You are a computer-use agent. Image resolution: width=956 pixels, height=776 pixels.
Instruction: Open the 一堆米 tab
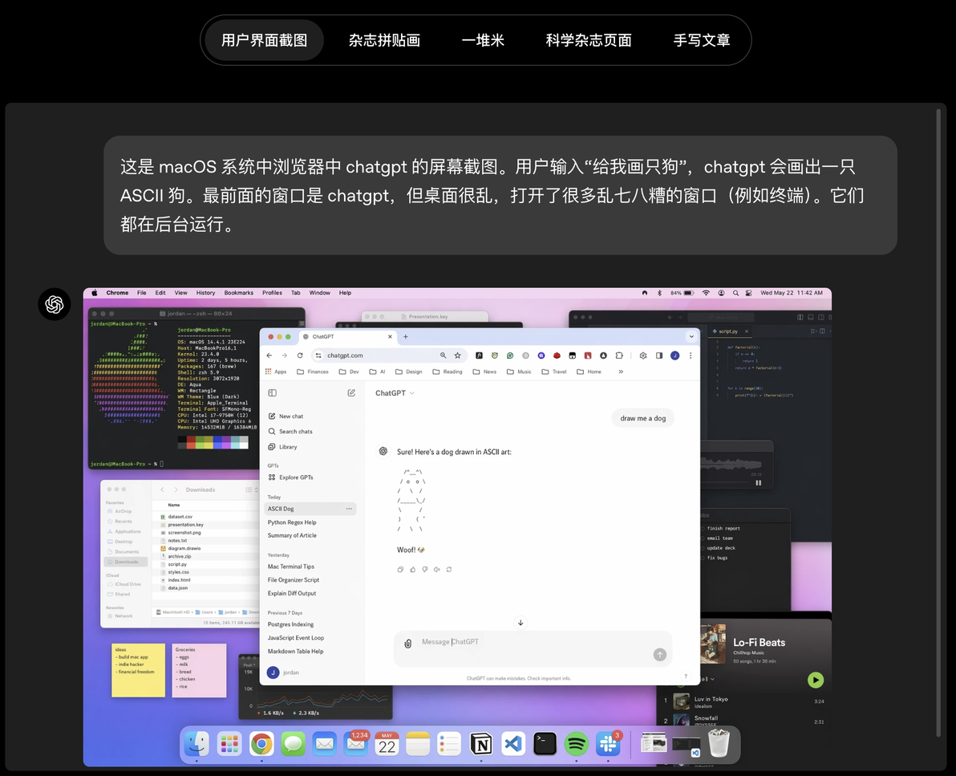coord(482,40)
